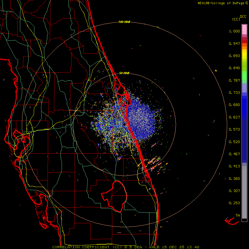The height and width of the screenshot is (249, 249).
Task: Click the 0.893 scale value
Action: pos(234,56)
